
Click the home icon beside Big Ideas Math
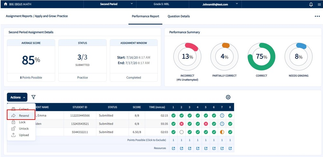(x=6, y=4)
